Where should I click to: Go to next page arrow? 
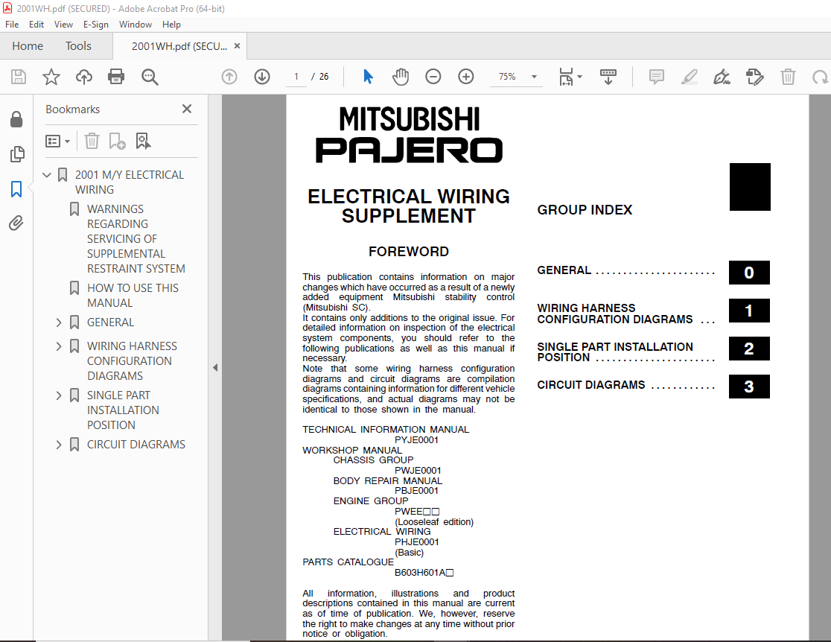pyautogui.click(x=262, y=77)
